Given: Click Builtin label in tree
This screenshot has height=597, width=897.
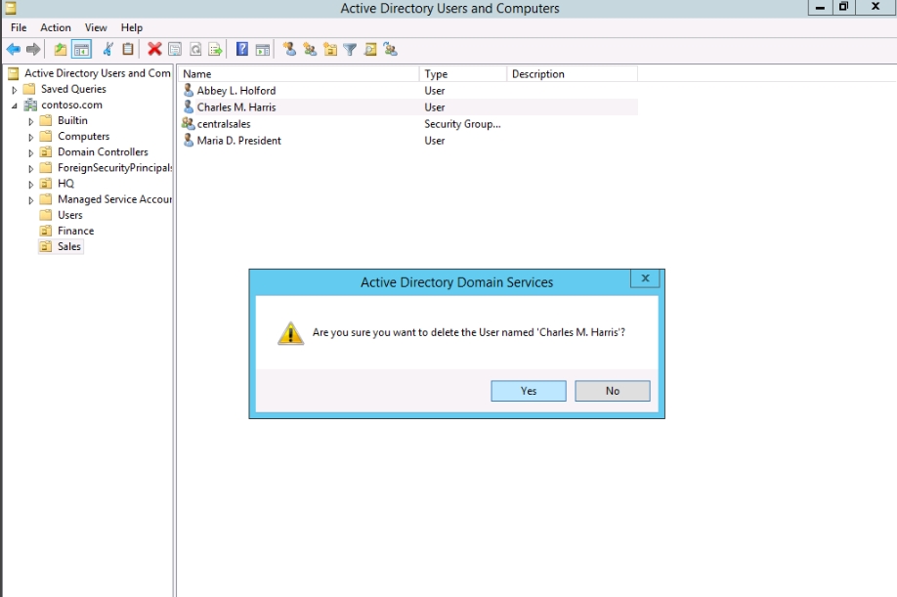Looking at the screenshot, I should tap(72, 120).
